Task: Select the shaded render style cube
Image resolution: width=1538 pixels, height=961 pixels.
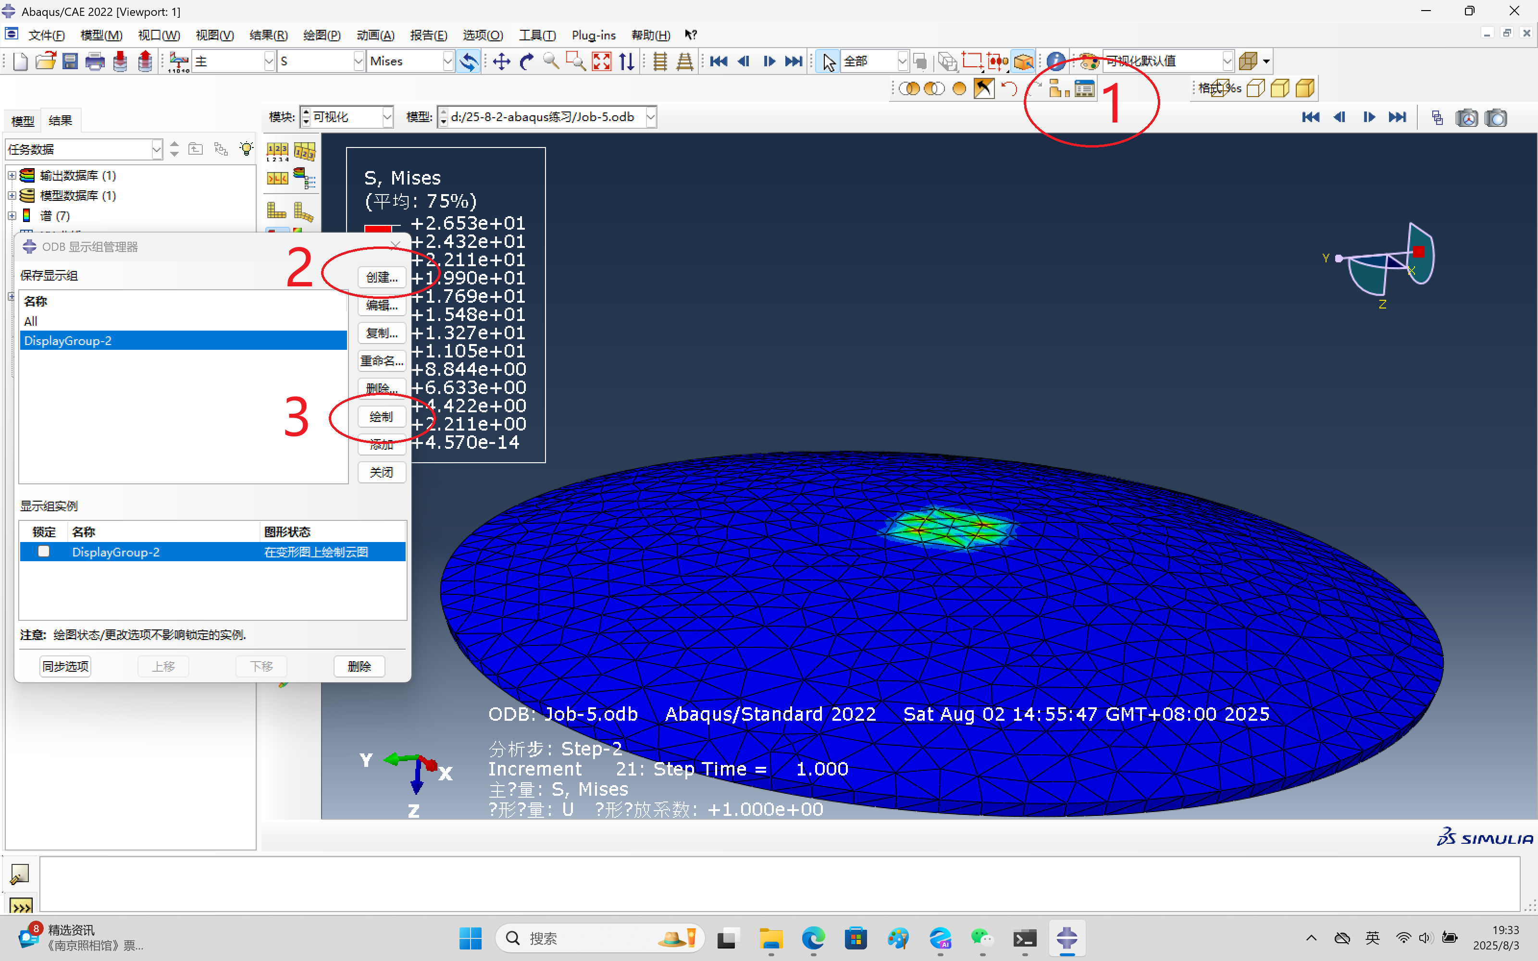Action: (1305, 88)
